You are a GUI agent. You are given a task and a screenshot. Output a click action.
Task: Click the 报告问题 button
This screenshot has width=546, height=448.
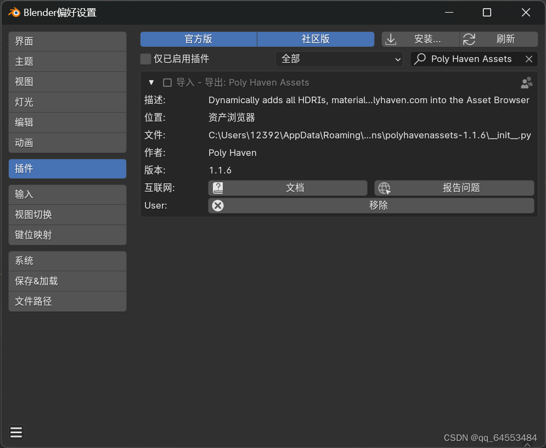point(454,188)
